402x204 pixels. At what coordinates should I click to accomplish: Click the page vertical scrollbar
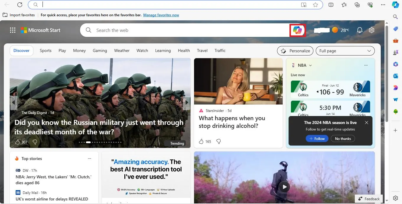click(x=387, y=74)
